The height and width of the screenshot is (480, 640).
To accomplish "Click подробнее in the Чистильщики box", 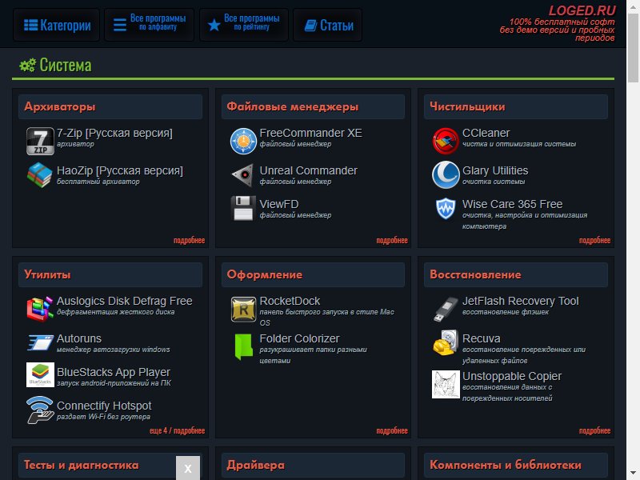I will coord(594,241).
